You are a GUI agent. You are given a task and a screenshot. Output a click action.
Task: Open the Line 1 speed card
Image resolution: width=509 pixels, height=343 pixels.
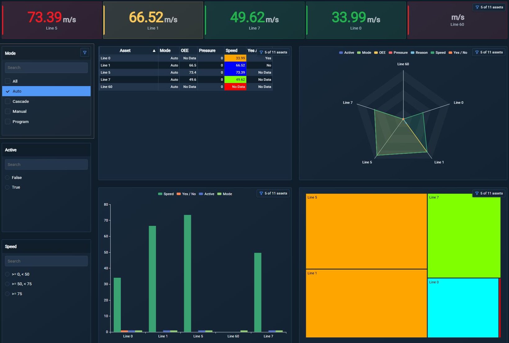(153, 20)
